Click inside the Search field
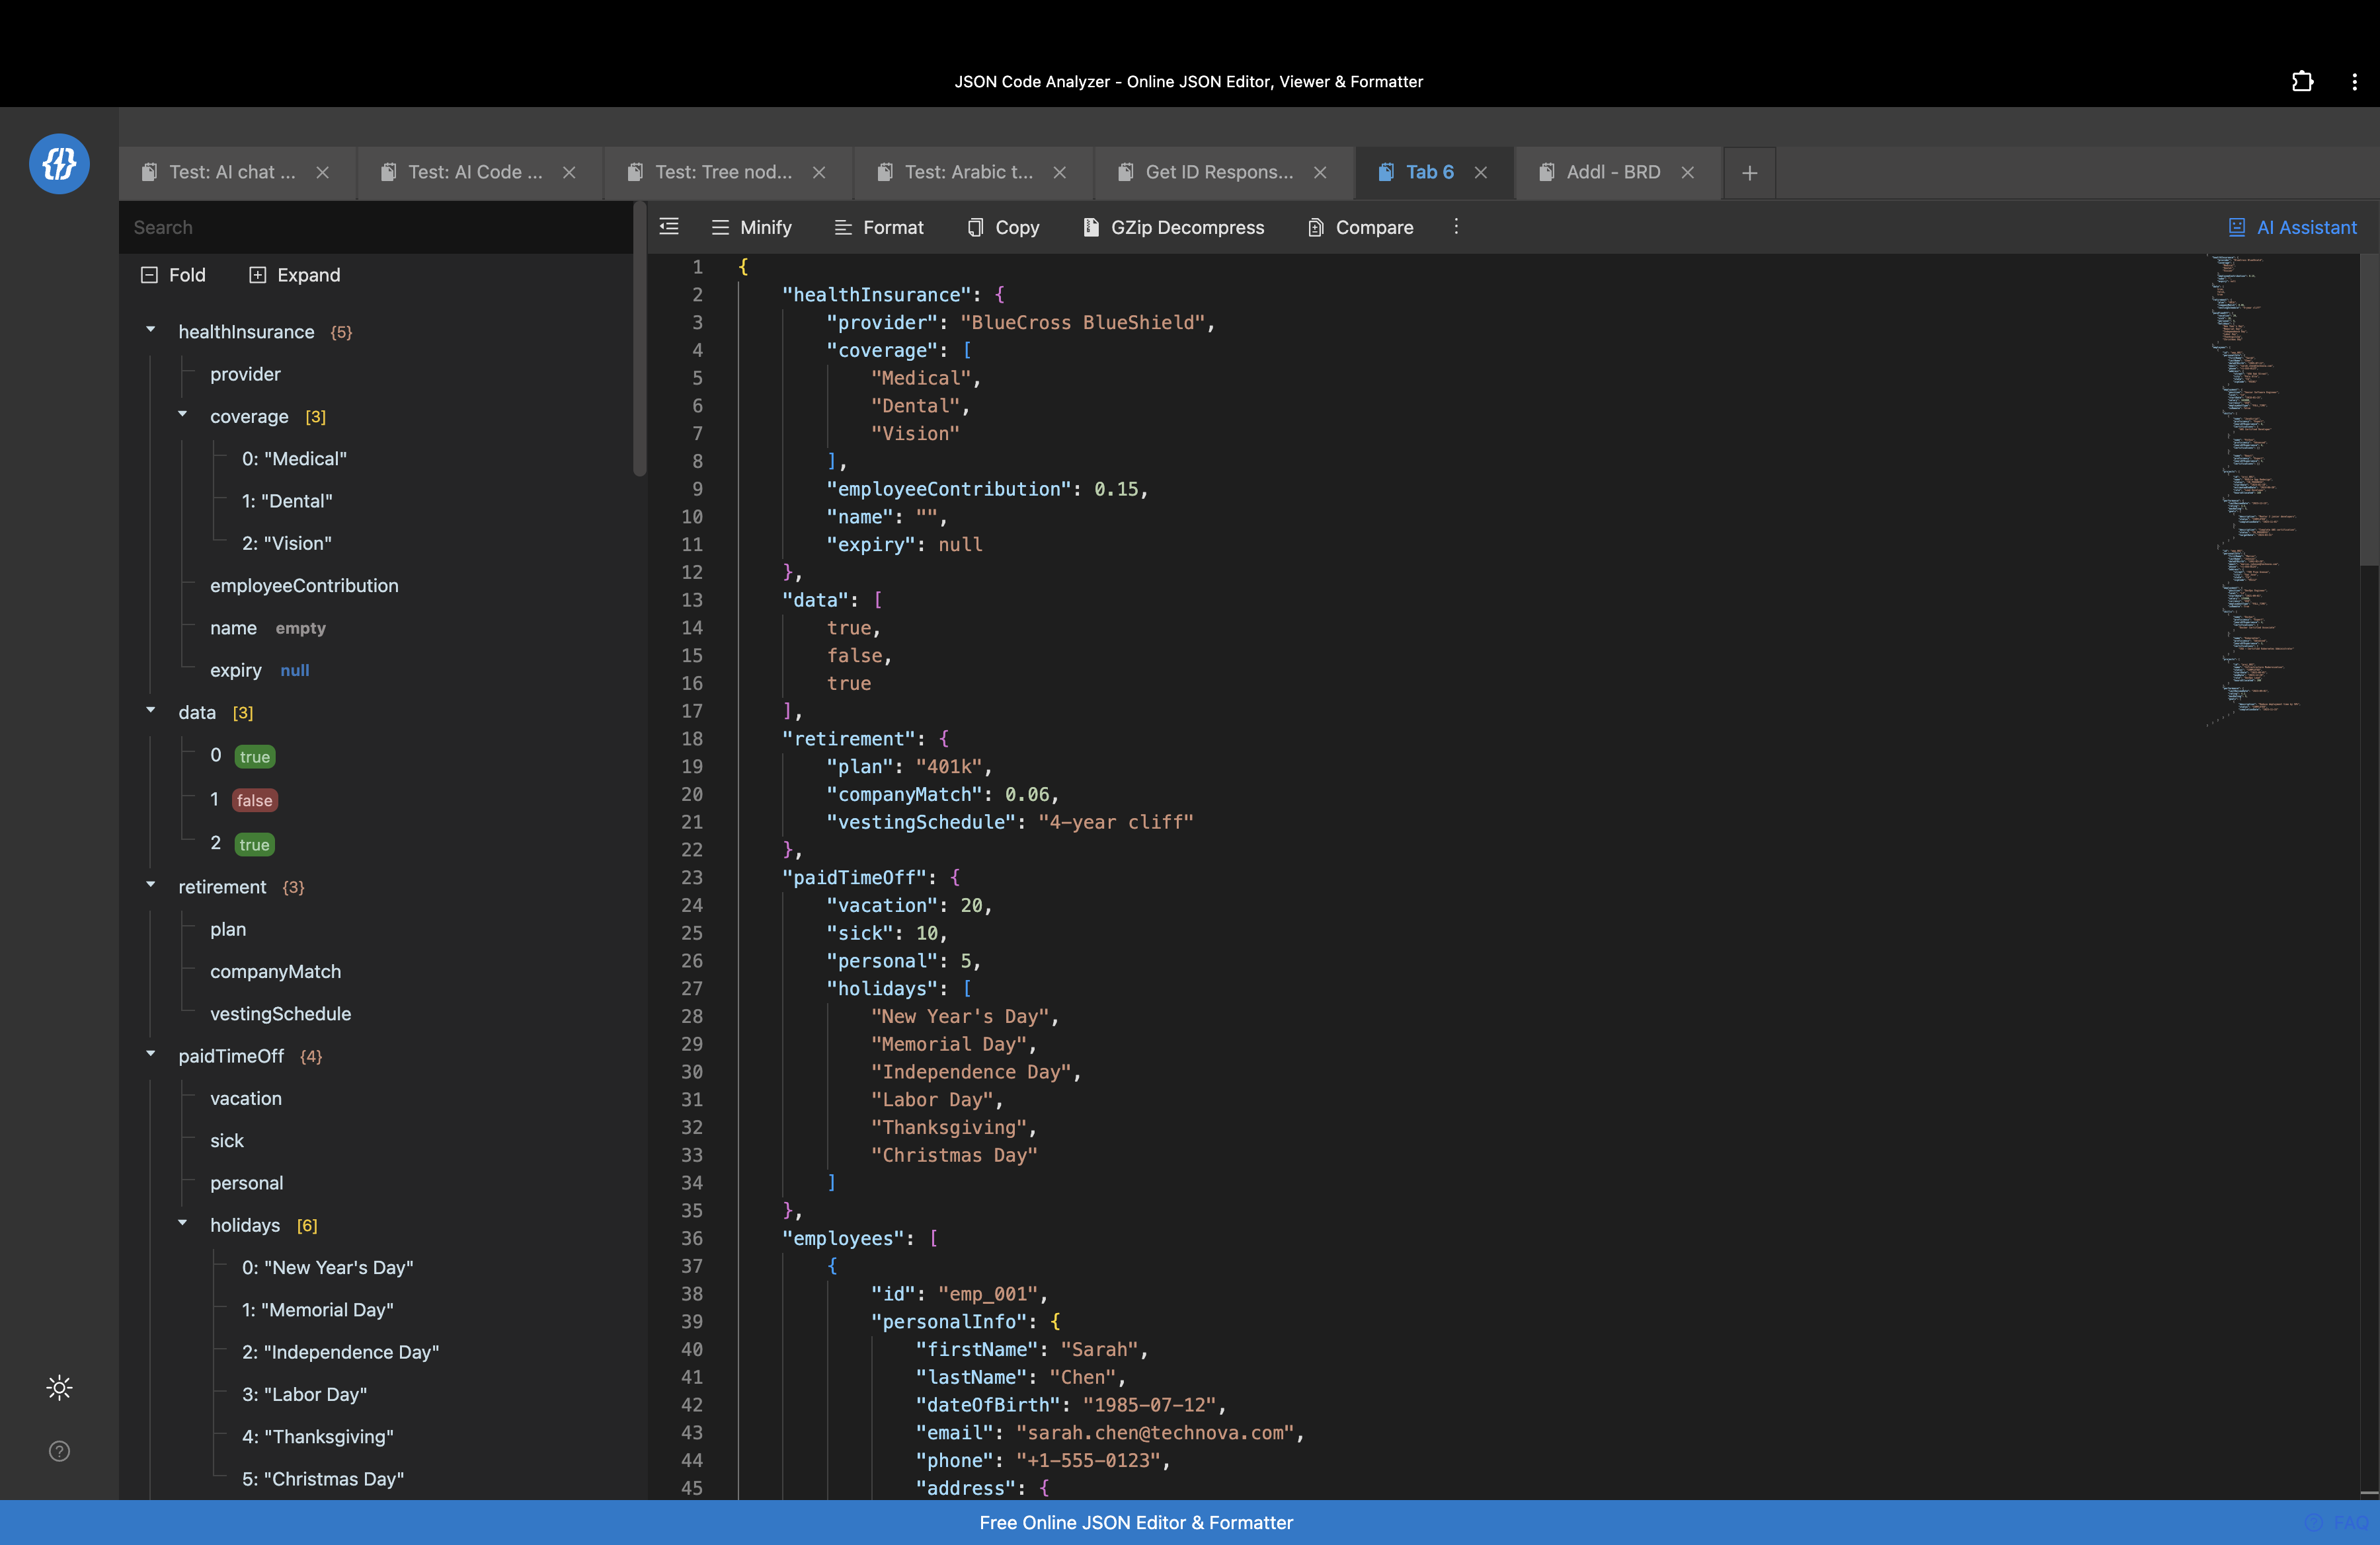Viewport: 2380px width, 1545px height. coord(375,227)
